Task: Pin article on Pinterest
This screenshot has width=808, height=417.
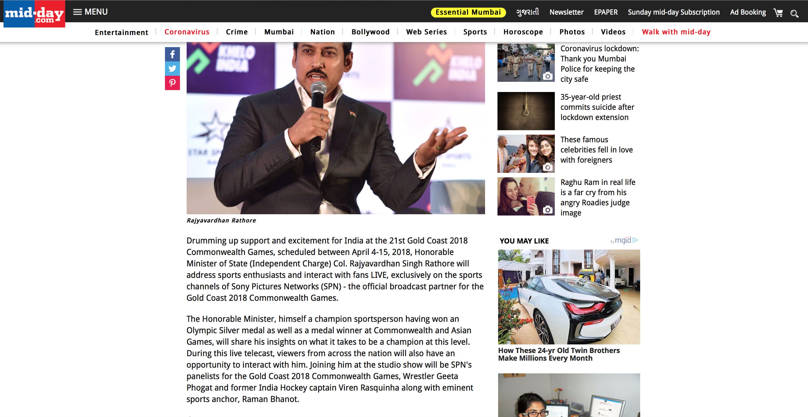Action: 172,83
